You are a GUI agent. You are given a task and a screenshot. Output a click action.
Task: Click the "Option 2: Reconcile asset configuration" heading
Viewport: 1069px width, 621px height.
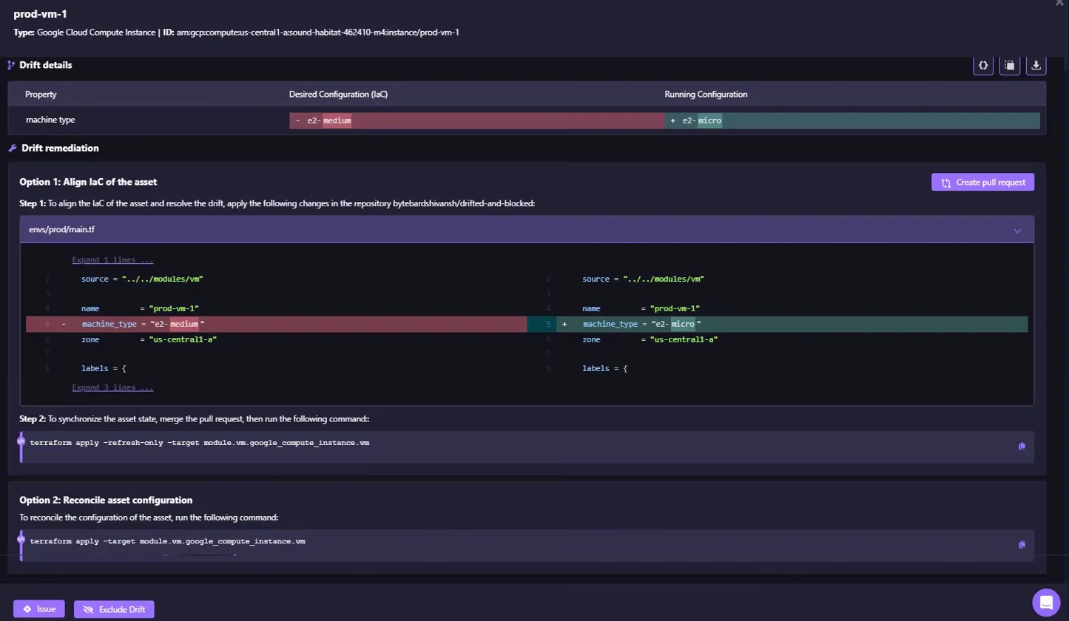[106, 500]
